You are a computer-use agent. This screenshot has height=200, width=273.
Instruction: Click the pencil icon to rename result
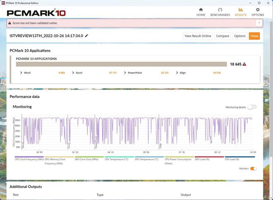(x=86, y=36)
